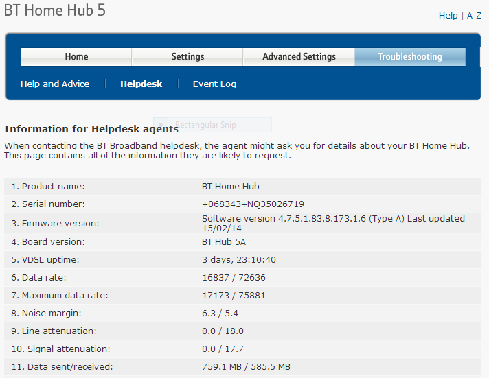Select the VDSL uptime label
The height and width of the screenshot is (378, 489).
[45, 259]
